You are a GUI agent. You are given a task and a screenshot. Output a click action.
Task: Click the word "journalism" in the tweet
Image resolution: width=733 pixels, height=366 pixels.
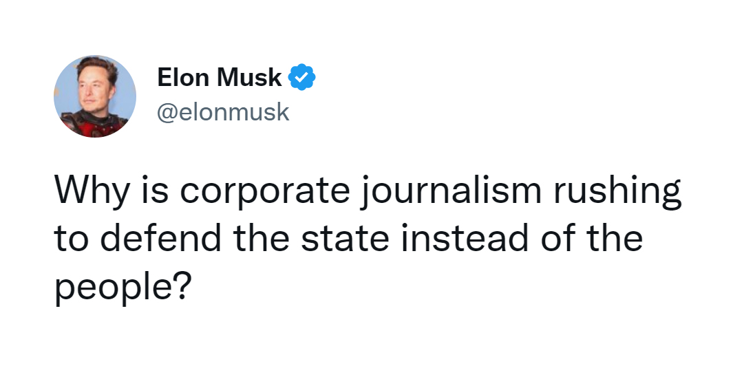tap(451, 191)
